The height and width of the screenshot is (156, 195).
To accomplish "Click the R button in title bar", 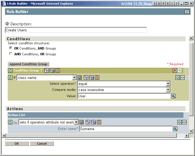I will tap(163, 4).
